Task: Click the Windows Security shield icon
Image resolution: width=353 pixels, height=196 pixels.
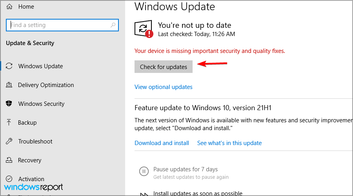Action: (9, 104)
